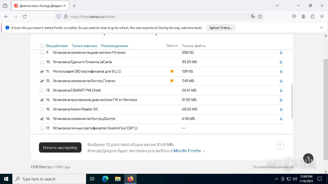Click the Windows search box
This screenshot has width=328, height=184.
point(49,179)
